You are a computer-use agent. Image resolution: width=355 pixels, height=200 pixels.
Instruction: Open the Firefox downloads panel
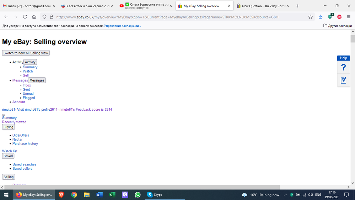[x=321, y=17]
